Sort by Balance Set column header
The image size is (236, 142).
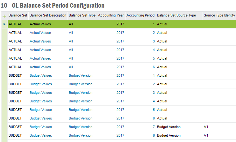(18, 15)
